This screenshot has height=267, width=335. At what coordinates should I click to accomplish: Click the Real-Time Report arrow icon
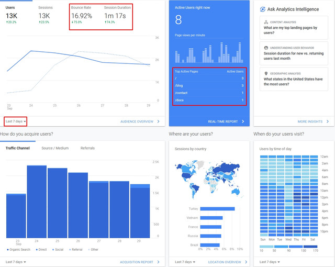tap(243, 121)
